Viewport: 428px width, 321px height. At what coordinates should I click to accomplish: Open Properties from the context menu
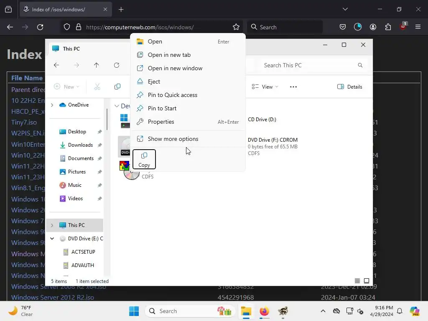tap(188, 122)
